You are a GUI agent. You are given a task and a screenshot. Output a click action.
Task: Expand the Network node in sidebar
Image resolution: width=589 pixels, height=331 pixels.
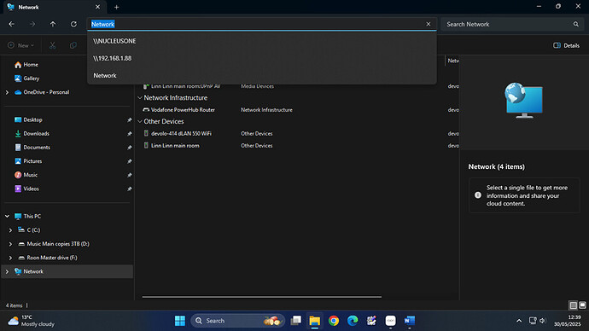click(7, 271)
